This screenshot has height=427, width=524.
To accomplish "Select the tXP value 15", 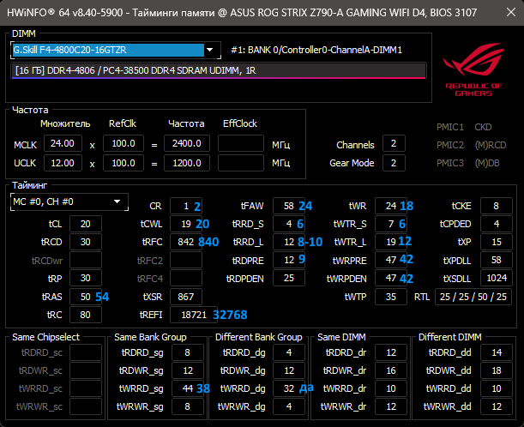I will [x=497, y=242].
